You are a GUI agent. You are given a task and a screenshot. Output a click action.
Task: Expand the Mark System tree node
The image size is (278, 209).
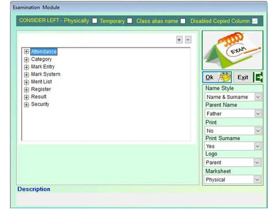pyautogui.click(x=26, y=75)
